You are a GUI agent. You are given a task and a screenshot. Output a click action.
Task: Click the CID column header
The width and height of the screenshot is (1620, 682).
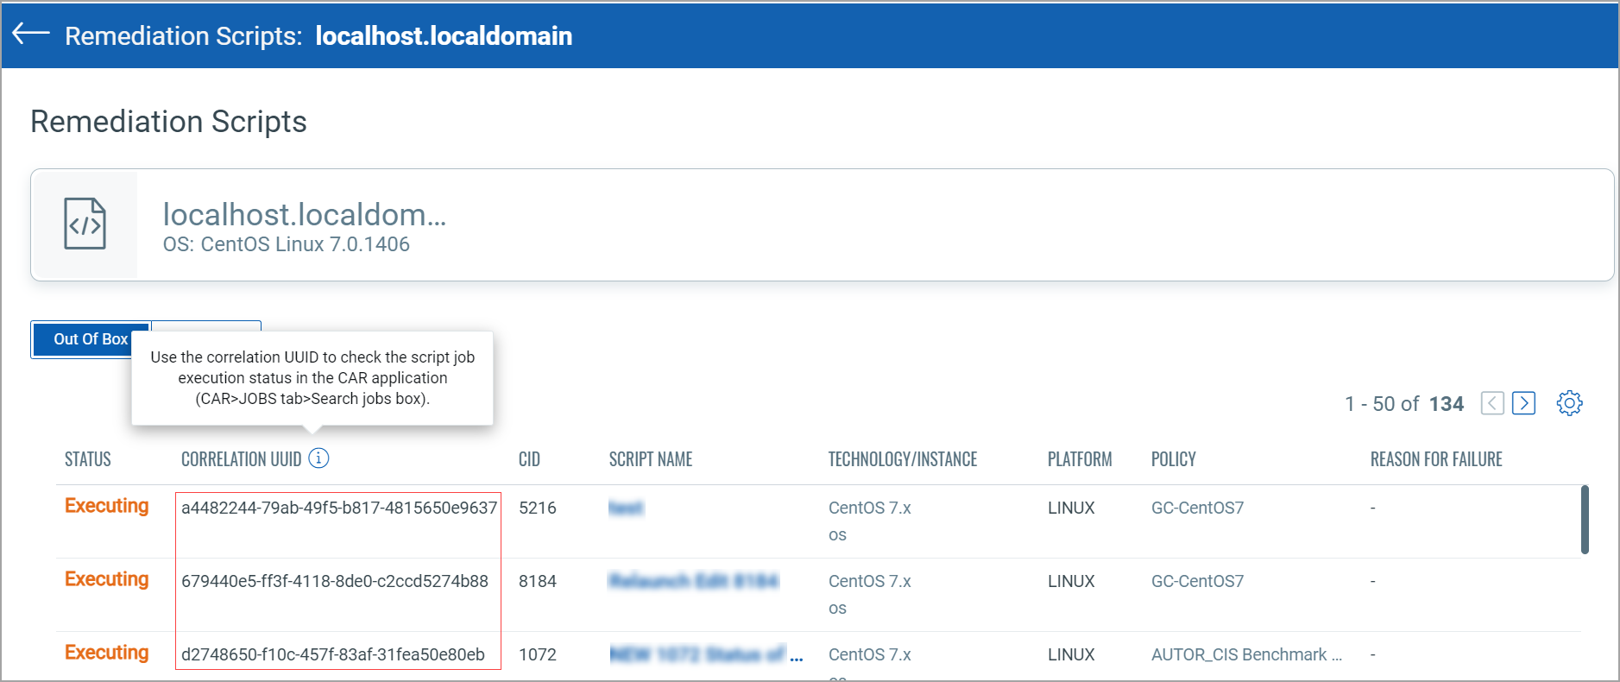click(529, 459)
